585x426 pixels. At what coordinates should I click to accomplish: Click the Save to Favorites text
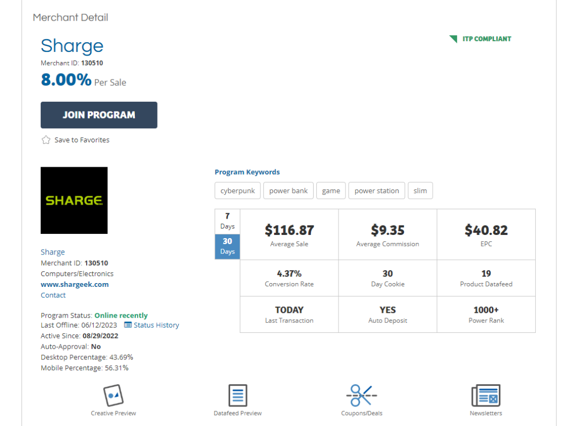point(82,140)
